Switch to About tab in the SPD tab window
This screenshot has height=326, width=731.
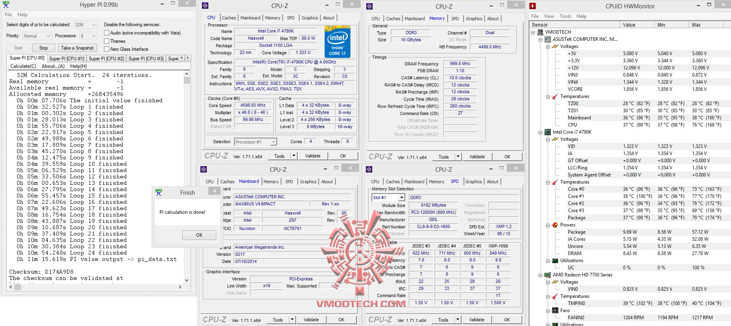point(492,182)
